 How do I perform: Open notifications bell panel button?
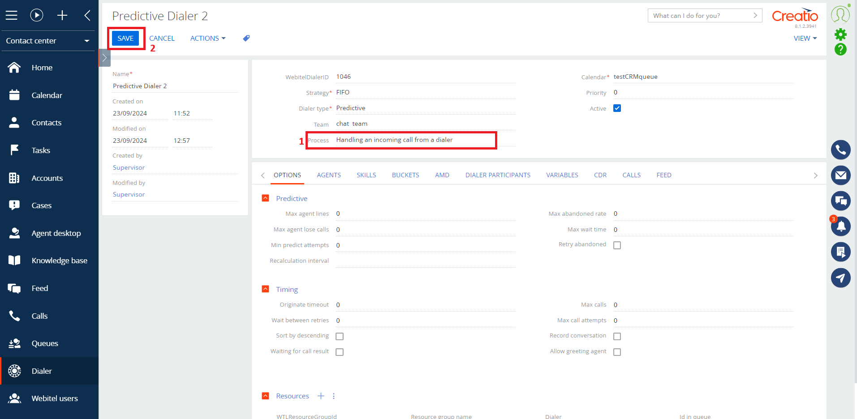click(x=841, y=227)
